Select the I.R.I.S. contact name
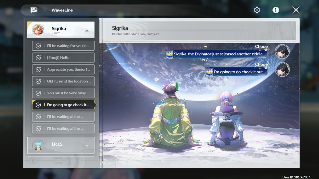The image size is (319, 179). point(57,144)
